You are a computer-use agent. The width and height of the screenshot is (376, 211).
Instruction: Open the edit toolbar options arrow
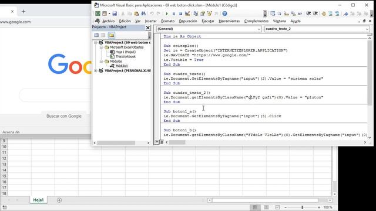point(371,13)
